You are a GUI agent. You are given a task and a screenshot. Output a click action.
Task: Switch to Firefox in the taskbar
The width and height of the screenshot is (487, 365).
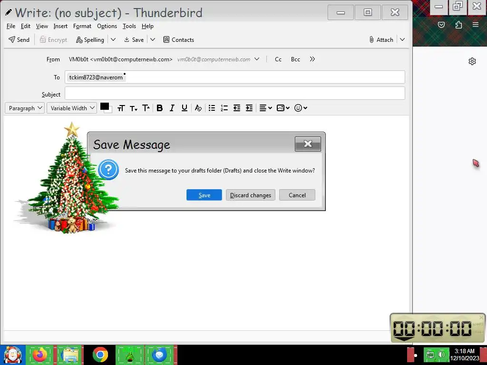pos(40,355)
